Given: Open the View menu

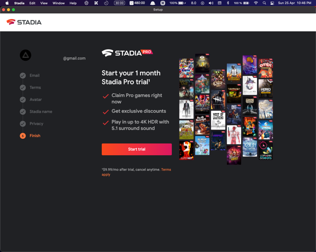Looking at the screenshot, I should 44,3.
